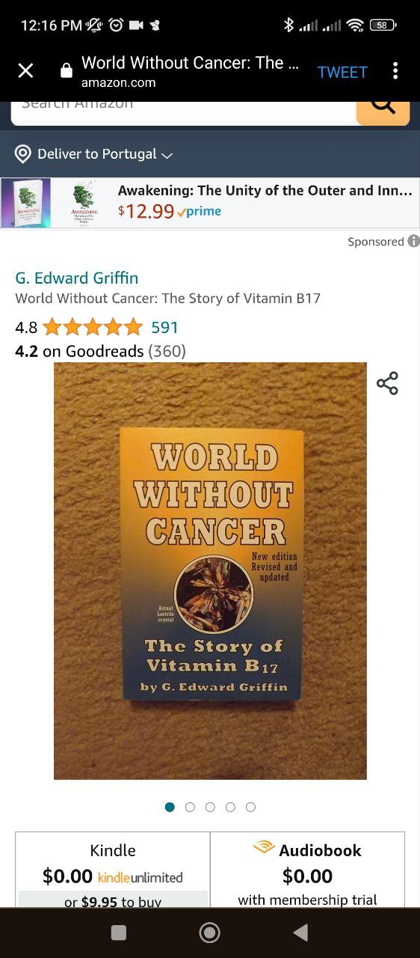Choose the Audiobook format option
Image resolution: width=420 pixels, height=958 pixels.
307,870
